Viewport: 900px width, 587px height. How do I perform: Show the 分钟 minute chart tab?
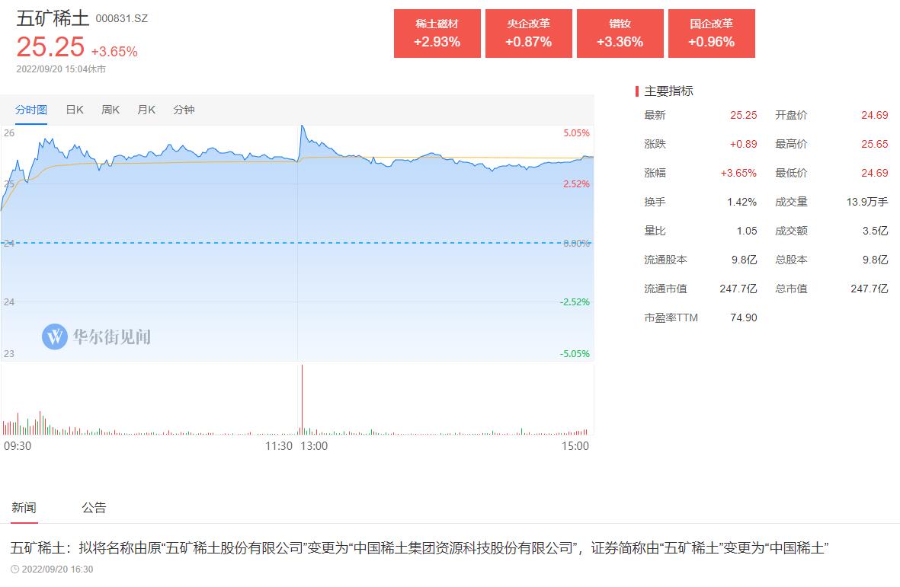(x=184, y=110)
